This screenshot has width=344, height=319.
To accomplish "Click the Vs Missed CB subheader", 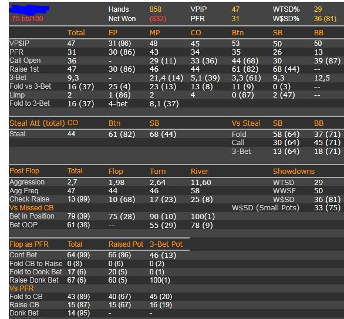I will tap(31, 208).
